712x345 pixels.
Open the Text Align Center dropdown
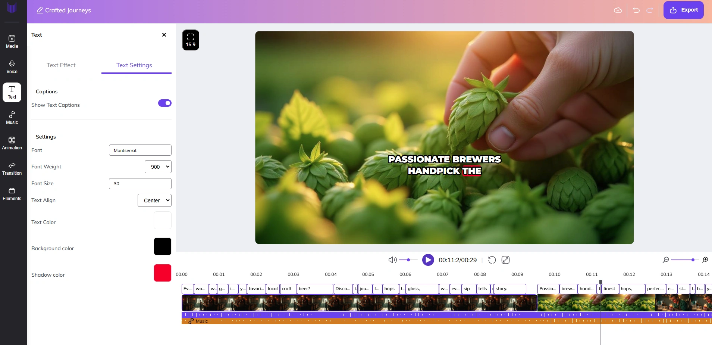tap(155, 201)
